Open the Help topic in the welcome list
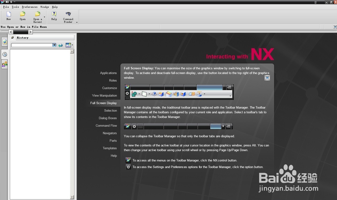This screenshot has height=200, width=337. click(114, 156)
